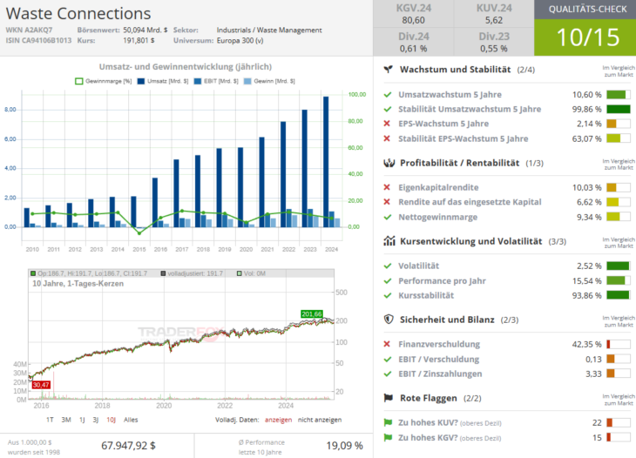Click the sector Industrials / Waste Management
636x458 pixels.
(269, 30)
